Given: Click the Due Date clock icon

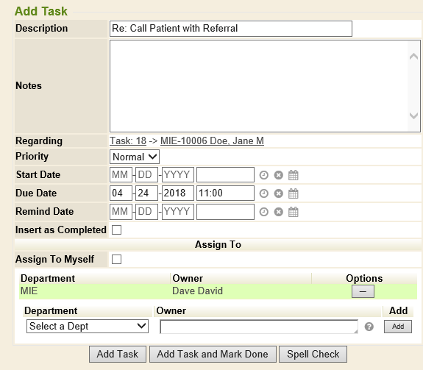Looking at the screenshot, I should point(264,193).
